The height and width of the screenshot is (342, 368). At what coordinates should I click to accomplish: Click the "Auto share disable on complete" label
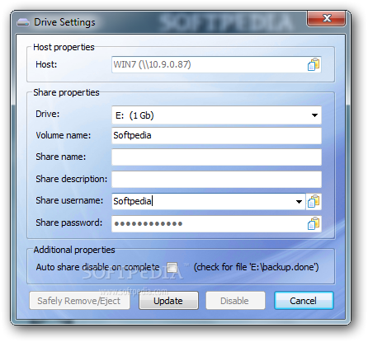(x=97, y=267)
